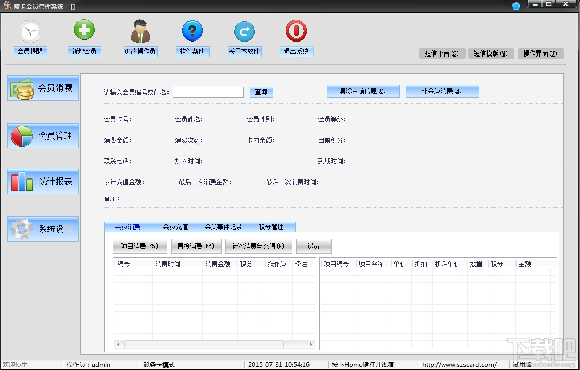Click 按下Home键打开钱箱 status text
This screenshot has width=580, height=370.
(363, 364)
